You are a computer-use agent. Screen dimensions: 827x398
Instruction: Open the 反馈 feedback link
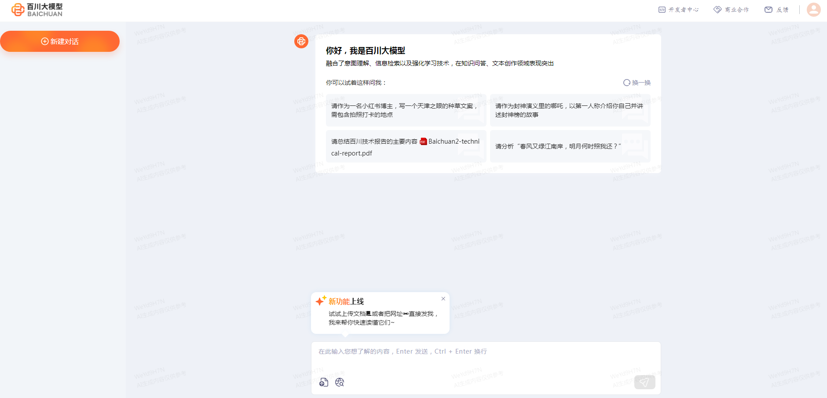[777, 10]
